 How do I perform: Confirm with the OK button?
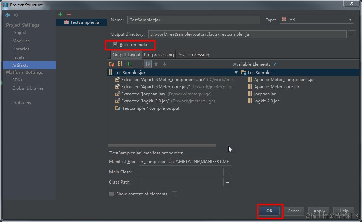(x=269, y=211)
